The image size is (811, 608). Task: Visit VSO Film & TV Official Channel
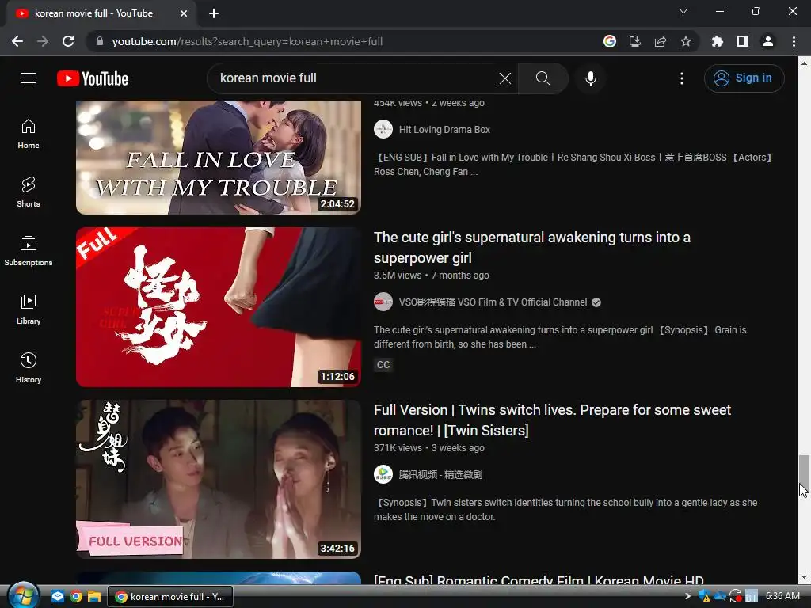point(493,302)
